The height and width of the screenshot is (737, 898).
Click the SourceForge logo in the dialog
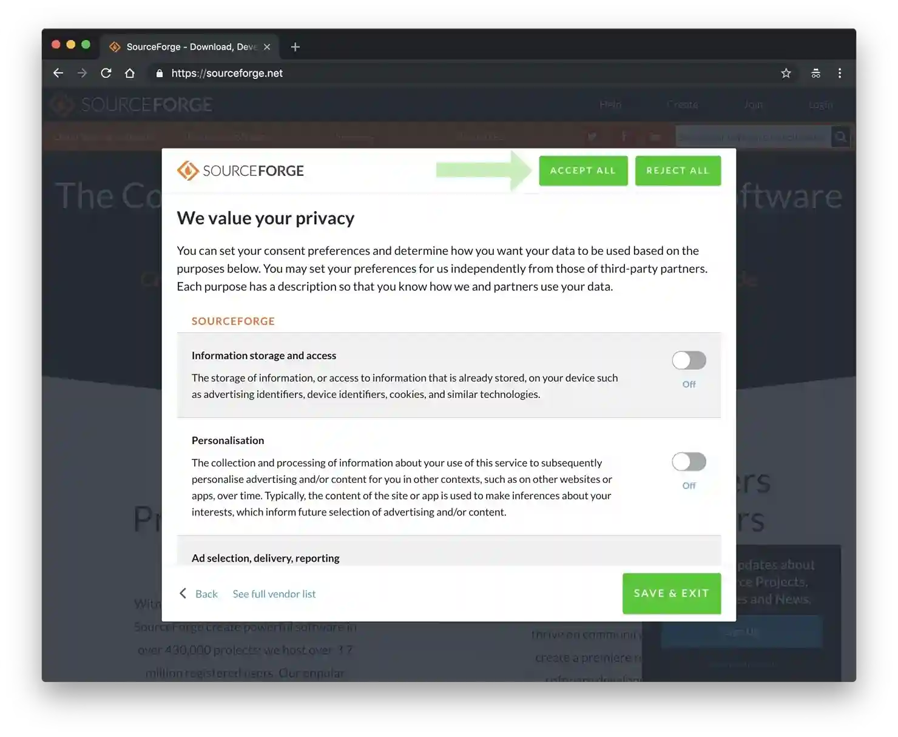tap(240, 170)
